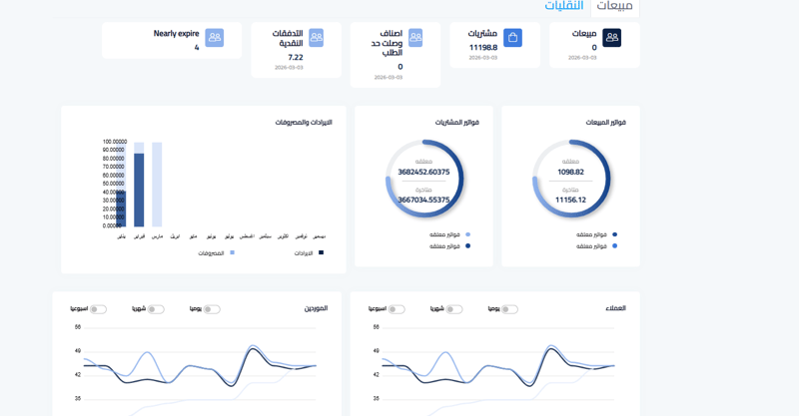Click the Nearly expire card icon
Screen dimensions: 799x416
pos(215,38)
